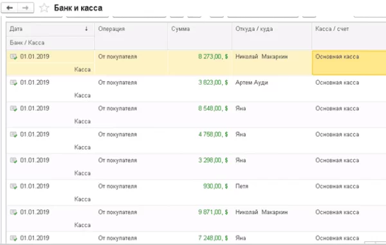Click the Банк / Касса column header
The image size is (386, 245).
tap(50, 43)
